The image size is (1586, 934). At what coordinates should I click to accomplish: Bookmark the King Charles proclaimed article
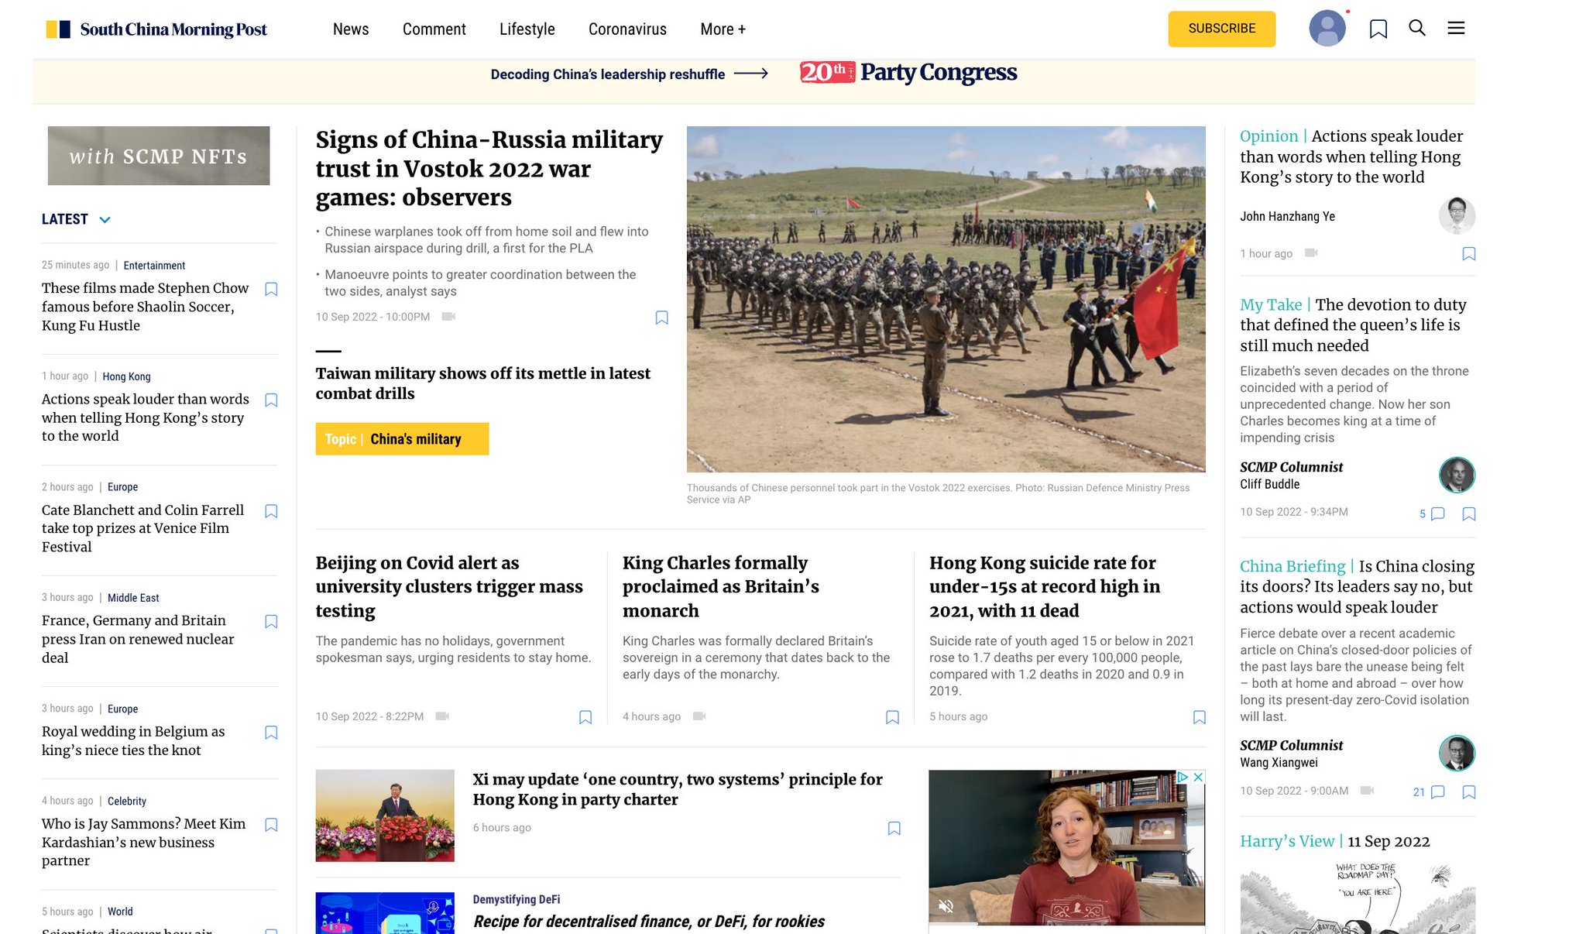coord(892,717)
